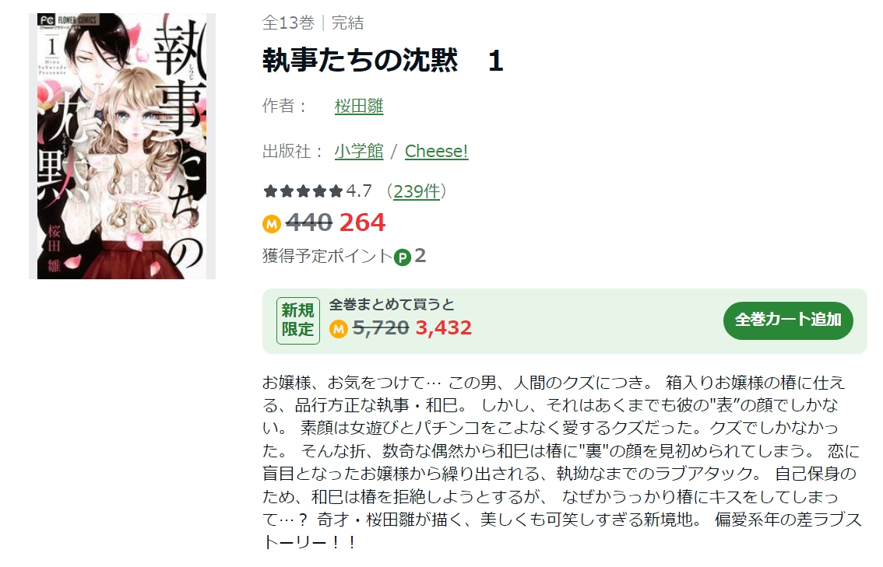Viewport: 883px width, 567px height.
Task: Click the five-star rating icons
Action: tap(303, 191)
